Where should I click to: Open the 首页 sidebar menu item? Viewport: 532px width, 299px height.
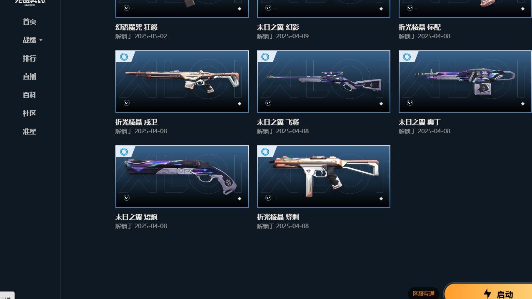coord(30,22)
